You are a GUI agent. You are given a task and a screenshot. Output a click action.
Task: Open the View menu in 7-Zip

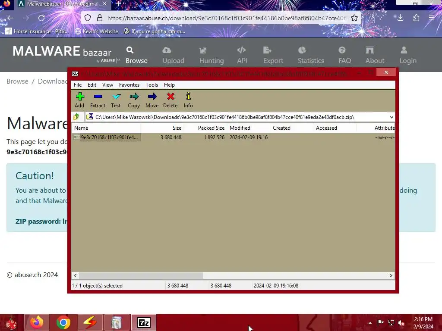[x=107, y=85]
